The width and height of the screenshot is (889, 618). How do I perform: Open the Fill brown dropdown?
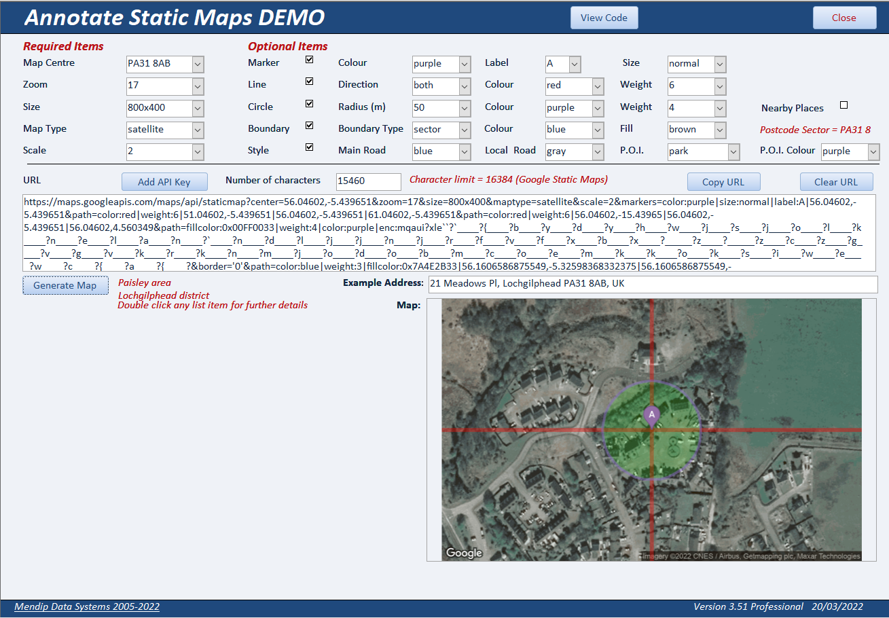tap(720, 130)
